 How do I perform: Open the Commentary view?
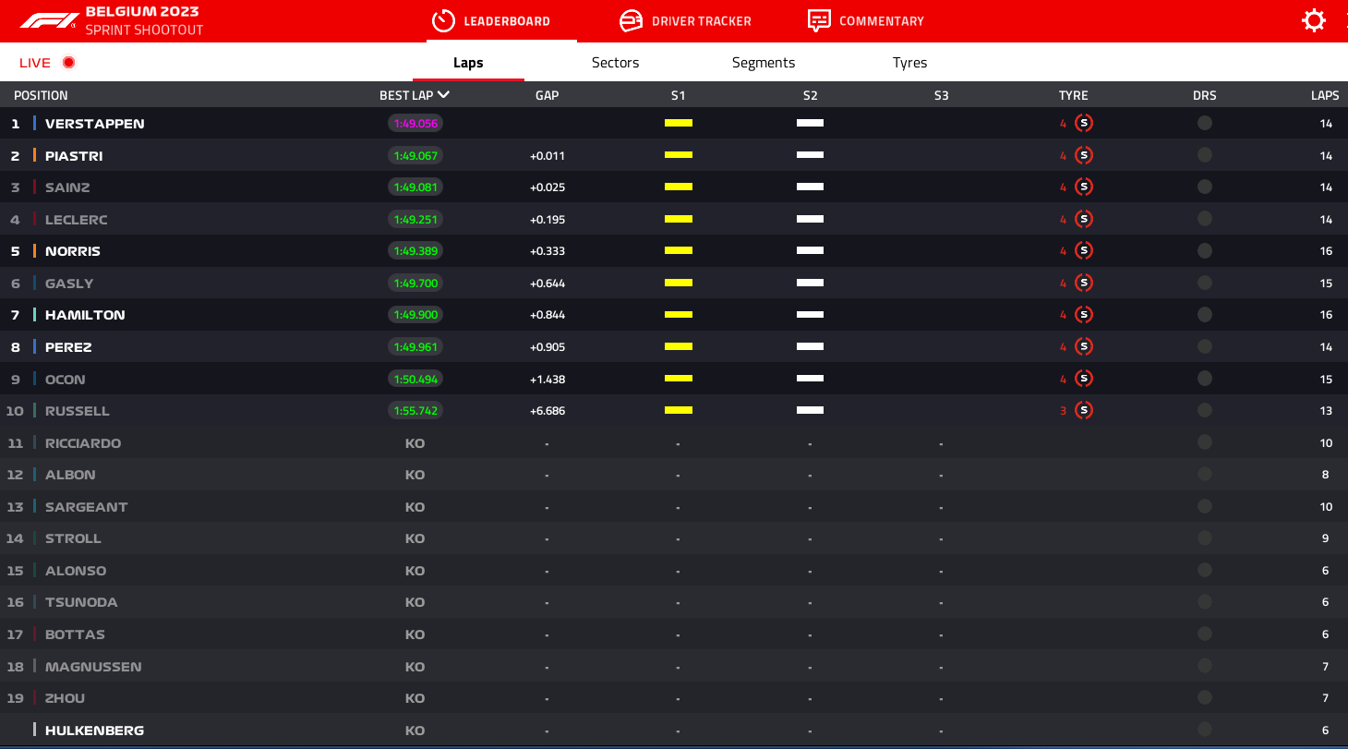(x=865, y=20)
